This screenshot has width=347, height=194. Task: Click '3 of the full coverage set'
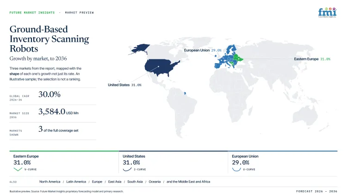coord(58,129)
